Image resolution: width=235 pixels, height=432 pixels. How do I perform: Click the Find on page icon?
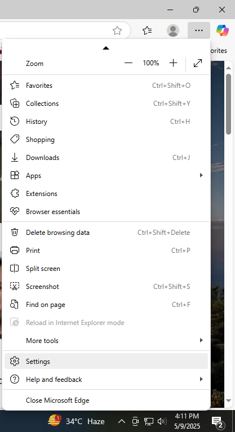click(15, 305)
